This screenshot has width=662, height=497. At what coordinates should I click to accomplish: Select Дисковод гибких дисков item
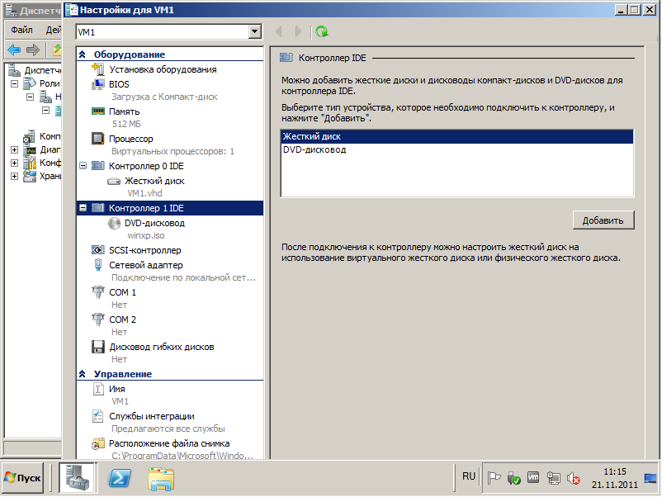click(x=162, y=347)
